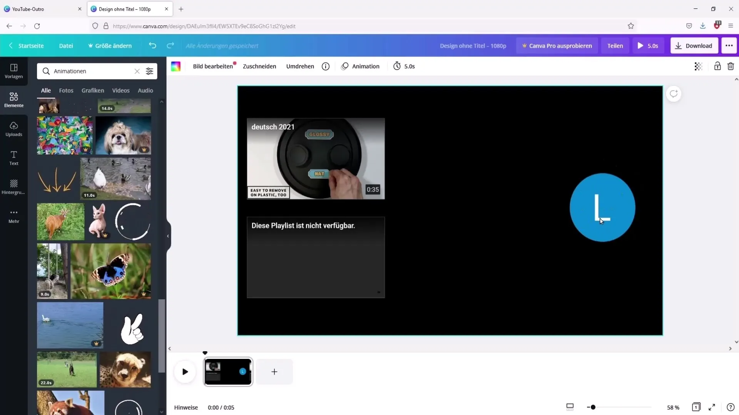The width and height of the screenshot is (739, 415).
Task: Switch to the Alle tab
Action: pyautogui.click(x=46, y=90)
